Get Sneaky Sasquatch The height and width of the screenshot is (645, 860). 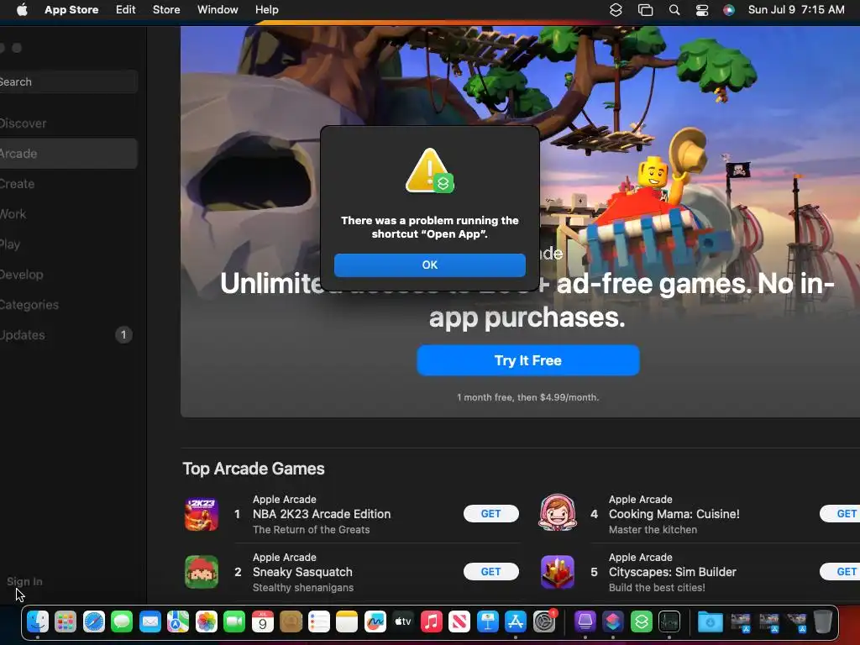coord(490,571)
